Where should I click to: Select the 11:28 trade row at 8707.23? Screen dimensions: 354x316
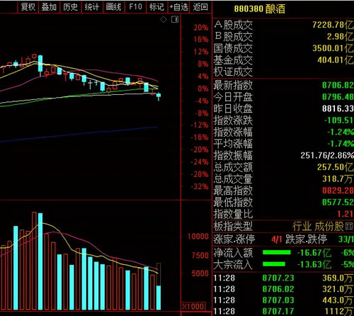click(x=283, y=278)
